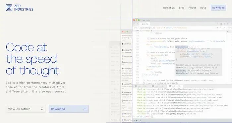Click the 'Finished dev' terminal line

tap(167, 114)
